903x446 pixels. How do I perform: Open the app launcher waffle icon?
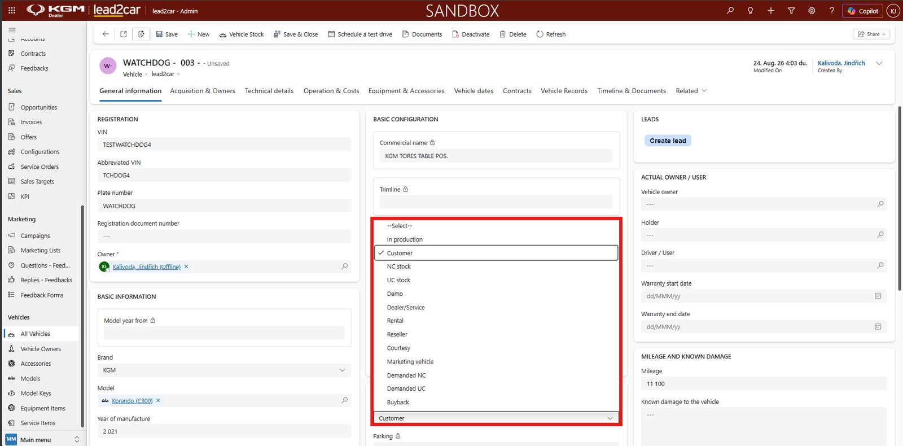tap(12, 10)
